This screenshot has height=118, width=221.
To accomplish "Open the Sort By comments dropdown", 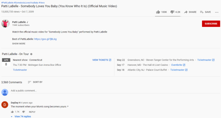I will click(x=35, y=82).
